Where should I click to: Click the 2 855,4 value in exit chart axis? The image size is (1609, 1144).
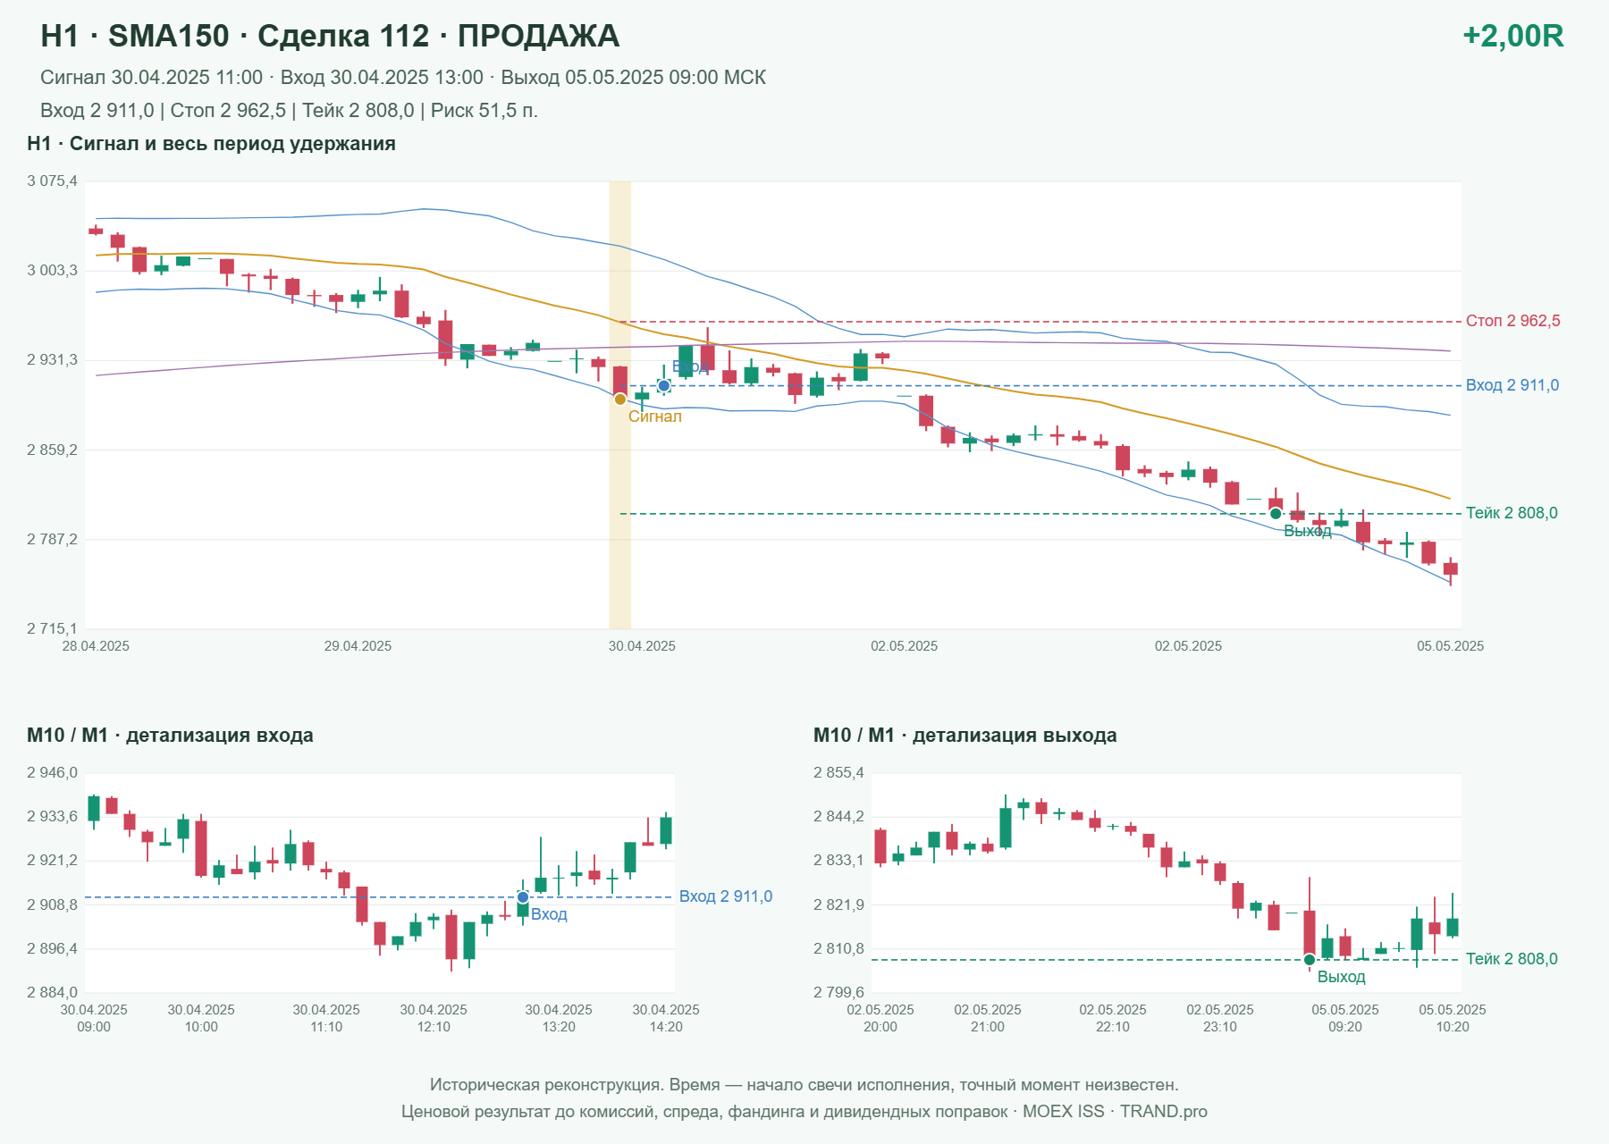click(x=838, y=773)
